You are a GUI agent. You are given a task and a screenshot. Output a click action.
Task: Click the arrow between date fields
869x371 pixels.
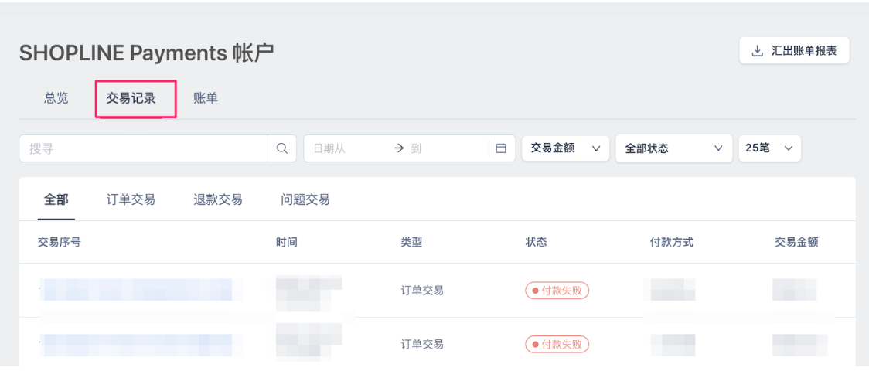click(399, 148)
